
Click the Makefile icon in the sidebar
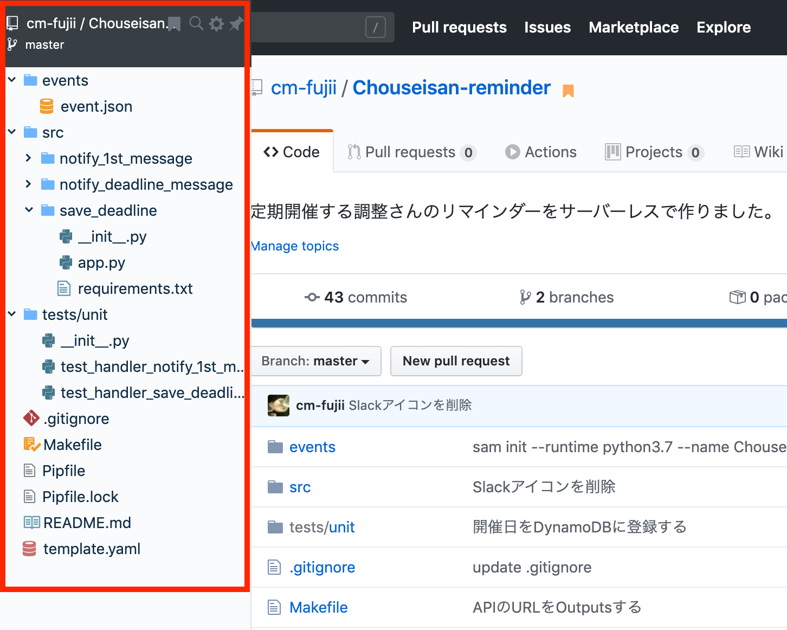tap(30, 444)
